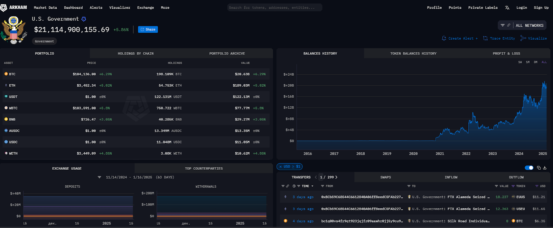
Task: Click the copy icon above the transfers table
Action: 538,168
